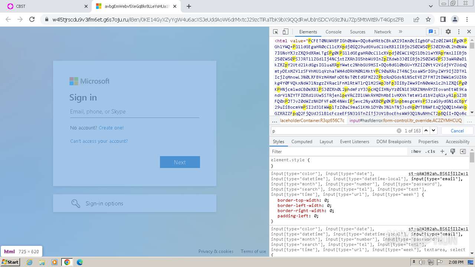
Task: Open the Chrome three-dot menu
Action: 467,19
